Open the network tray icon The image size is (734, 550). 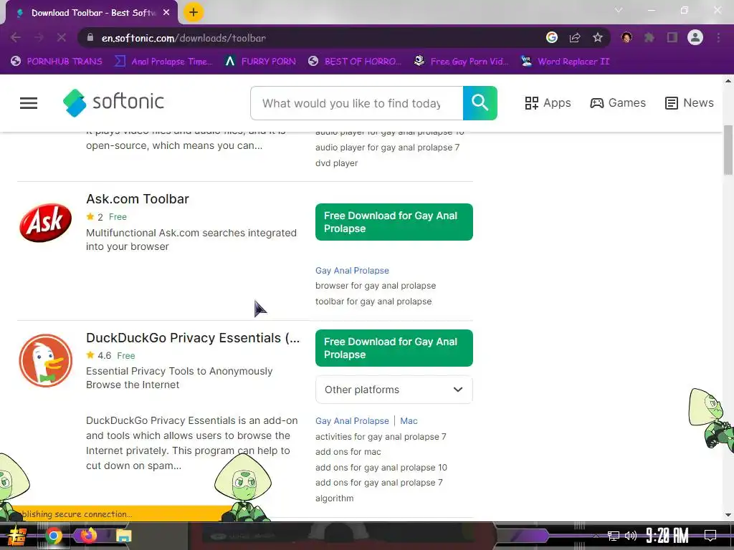click(614, 536)
